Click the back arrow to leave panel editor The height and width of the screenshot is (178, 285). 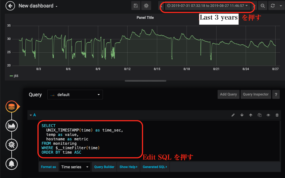click(x=10, y=6)
